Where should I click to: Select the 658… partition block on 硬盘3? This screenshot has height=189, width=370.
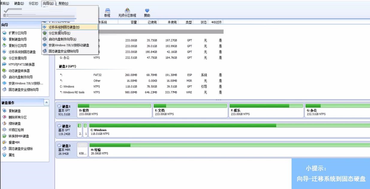82,150
